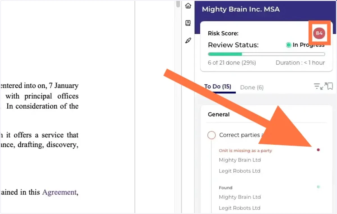The width and height of the screenshot is (337, 214).
Task: Click the Risk Score: label
Action: tap(223, 33)
